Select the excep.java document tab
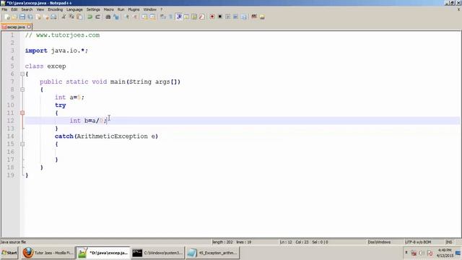462x260 pixels. pos(16,27)
